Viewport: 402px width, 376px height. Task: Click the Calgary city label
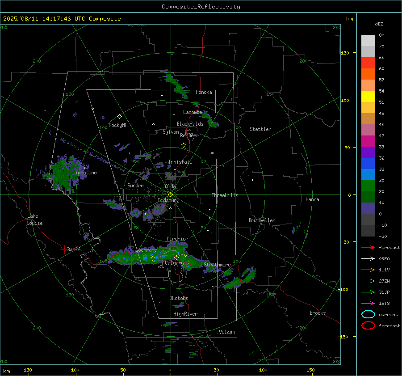pos(174,263)
